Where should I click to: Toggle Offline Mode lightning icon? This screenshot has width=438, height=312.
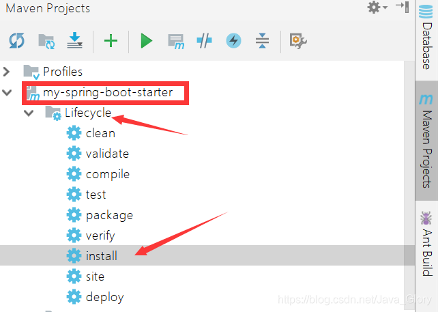233,41
